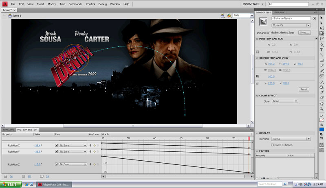Screen dimensions: 326x188
Task: Switch to the Timeline tab
Action: tap(8, 129)
